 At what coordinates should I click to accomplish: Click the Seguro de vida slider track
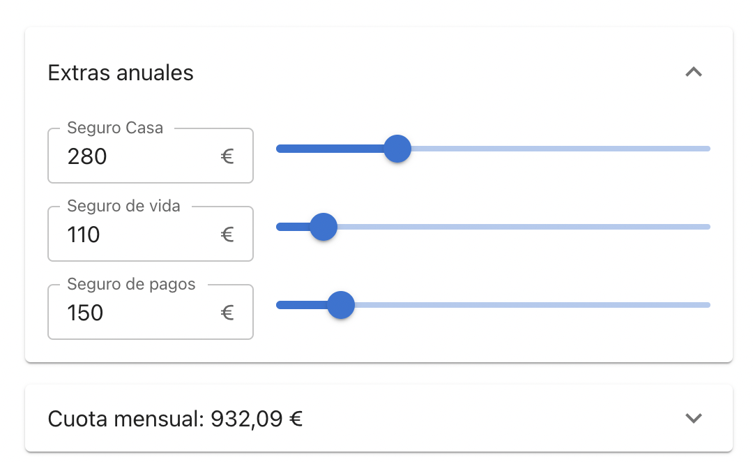coord(523,227)
